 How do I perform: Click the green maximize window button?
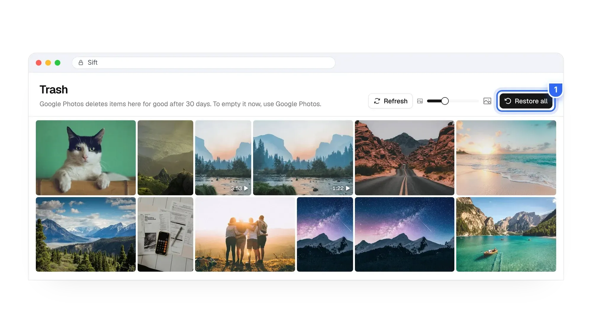57,62
